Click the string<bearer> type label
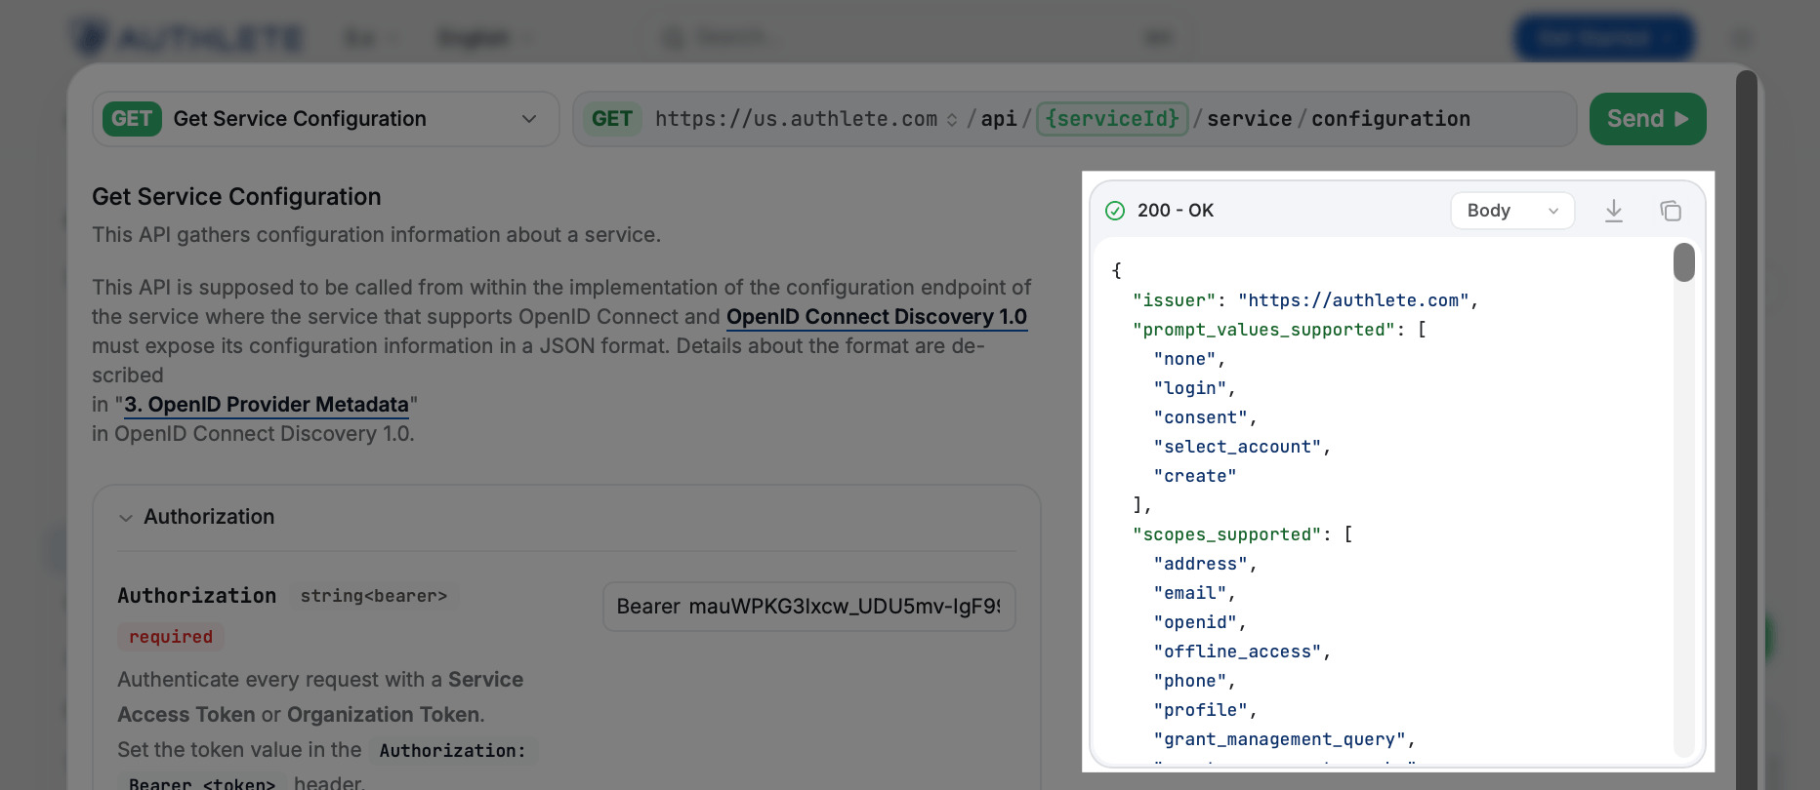This screenshot has height=790, width=1820. pos(374,596)
